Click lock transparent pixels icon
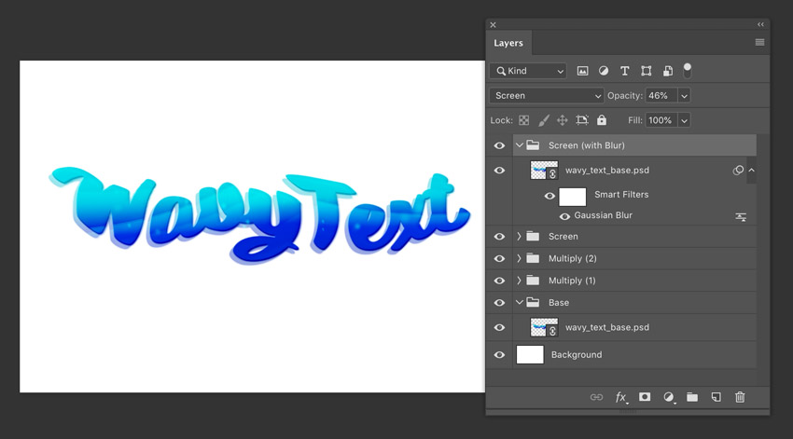Image resolution: width=793 pixels, height=439 pixels. coord(524,120)
